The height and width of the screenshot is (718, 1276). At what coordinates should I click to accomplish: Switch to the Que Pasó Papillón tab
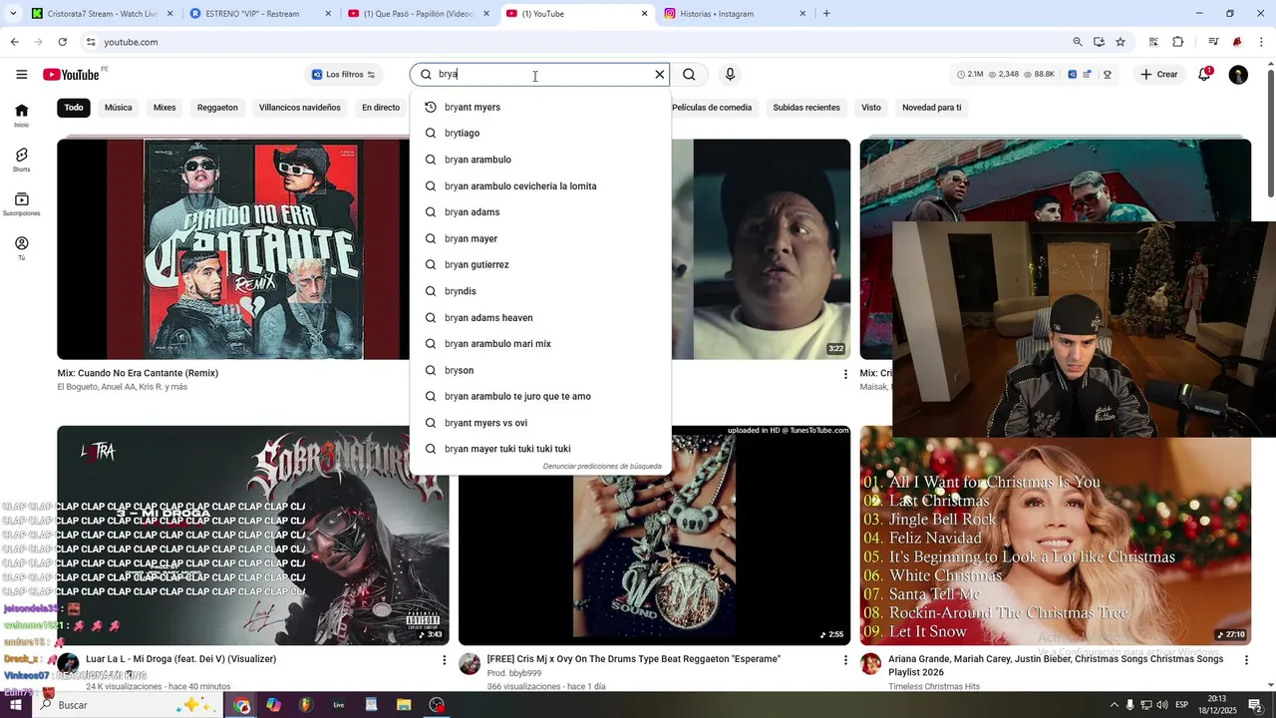click(x=419, y=14)
